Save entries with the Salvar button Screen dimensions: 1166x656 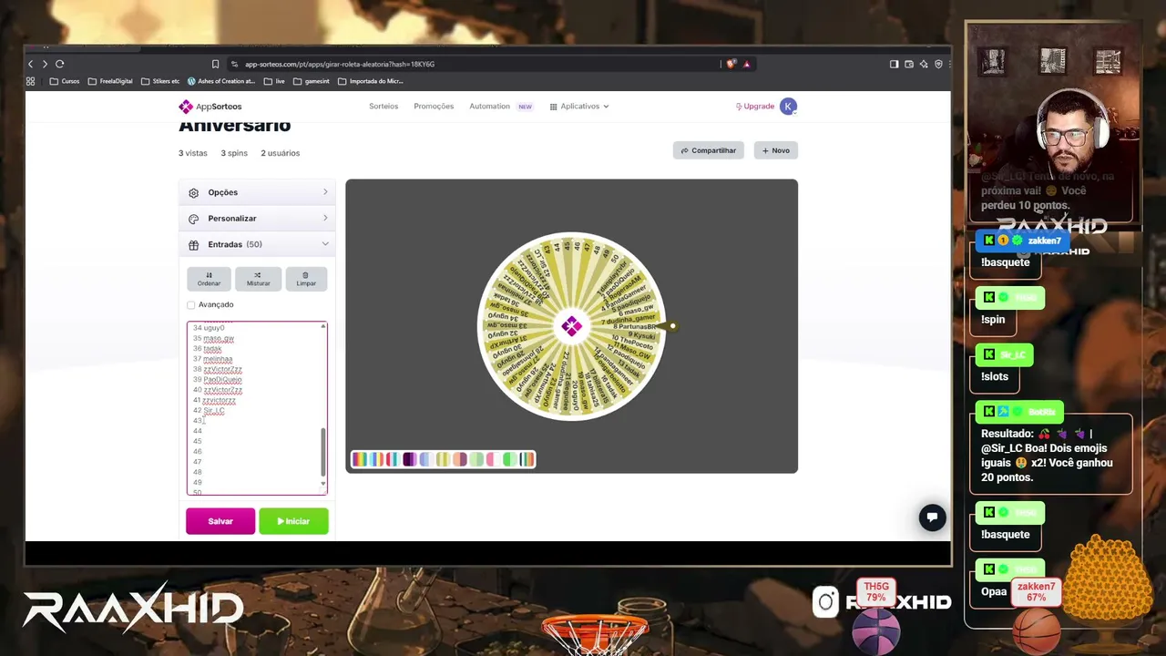220,521
